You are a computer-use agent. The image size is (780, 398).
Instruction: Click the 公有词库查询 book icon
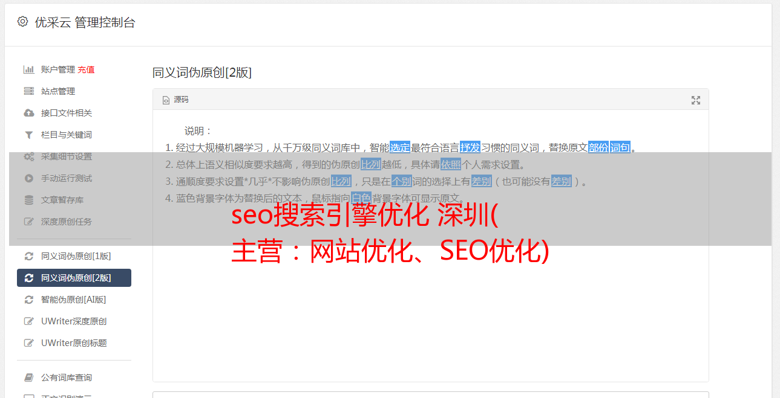[x=28, y=377]
